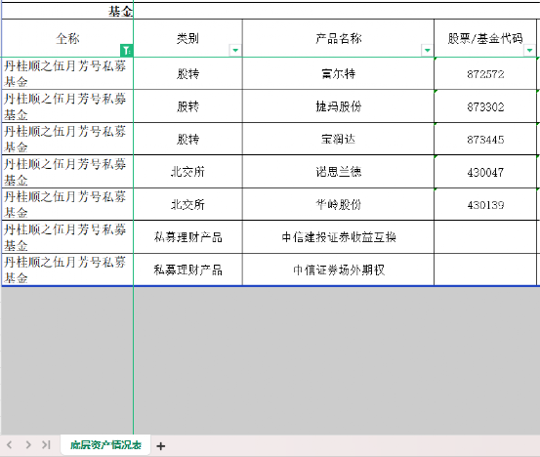Select 私募理财产品 cell in the 中信建投证券收益互换 row
540x457 pixels.
click(x=187, y=237)
